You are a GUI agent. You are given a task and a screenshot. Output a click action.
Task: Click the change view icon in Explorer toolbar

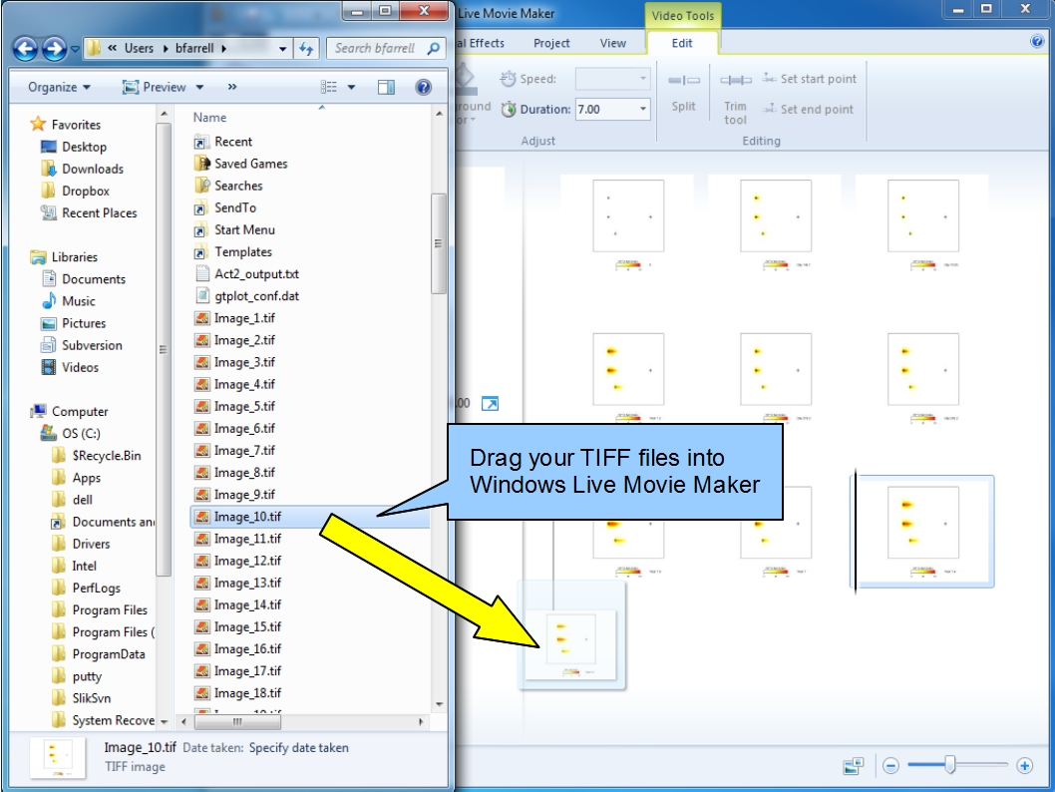click(329, 87)
